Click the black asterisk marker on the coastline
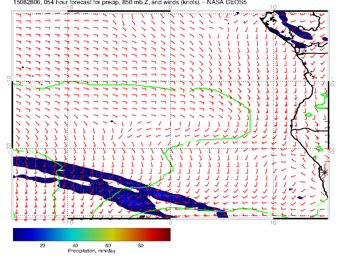The height and width of the screenshot is (261, 338). click(x=325, y=172)
